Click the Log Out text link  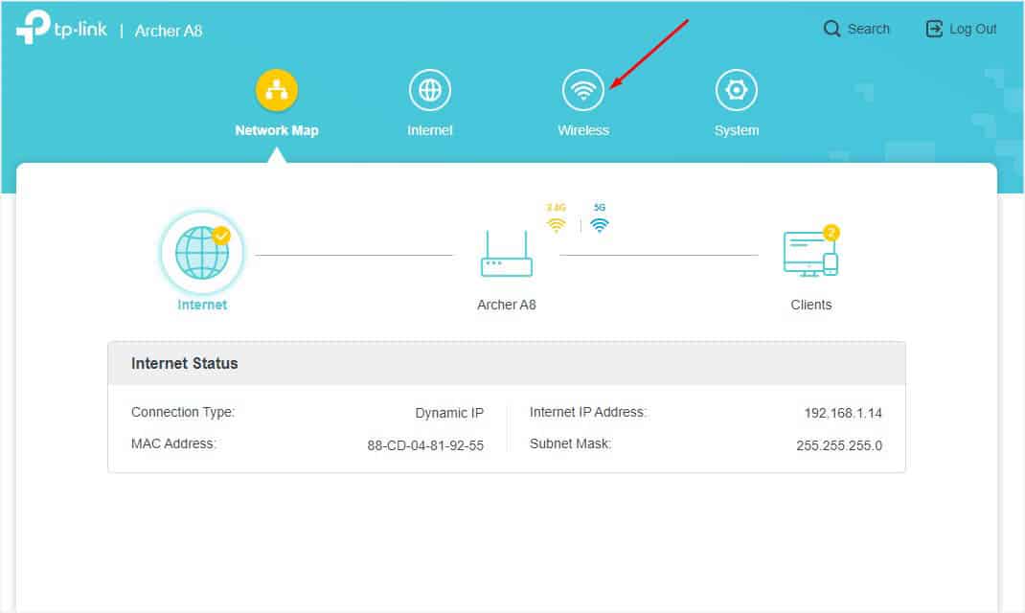click(x=972, y=29)
